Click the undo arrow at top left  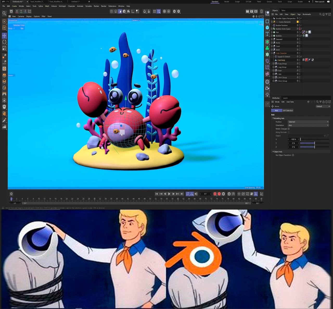(3, 2)
